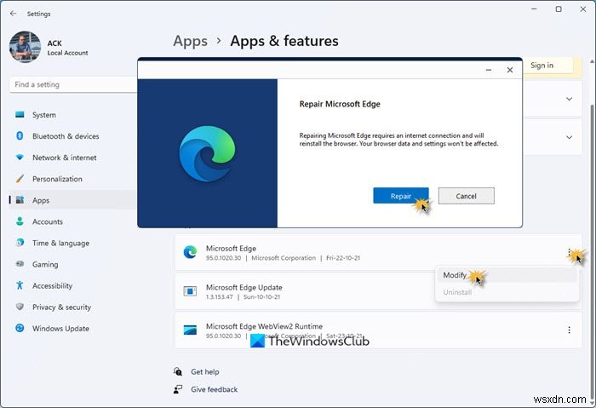Click the Network wifi icon in sidebar
The height and width of the screenshot is (408, 596).
pyautogui.click(x=20, y=157)
